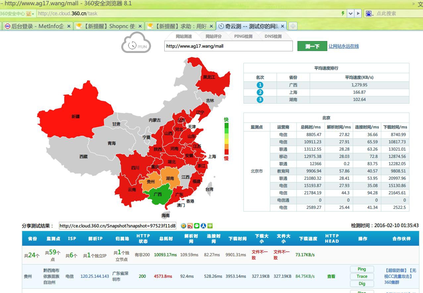Click the 检测时间 2016-02-10 timestamp
The height and width of the screenshot is (293, 423).
(385, 225)
